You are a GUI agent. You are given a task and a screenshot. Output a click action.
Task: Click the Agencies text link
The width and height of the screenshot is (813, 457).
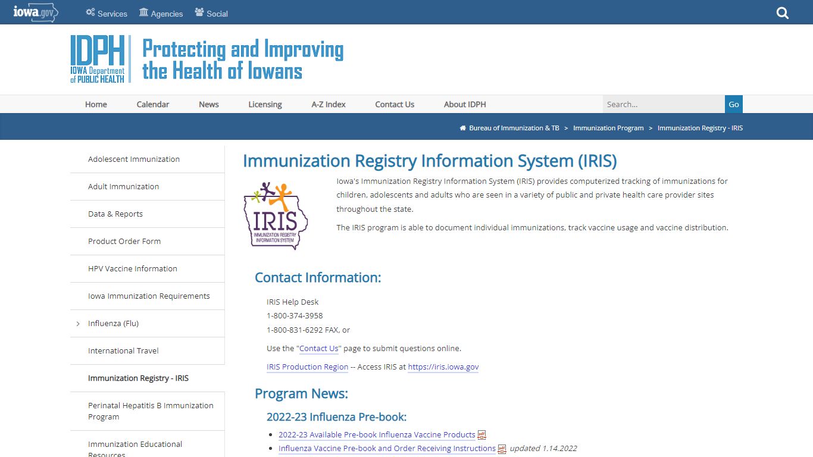click(167, 13)
